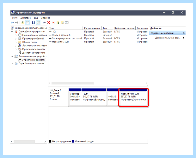The height and width of the screenshot is (158, 196).
Task: Select the 496 МБ partition block
Action: [x=113, y=97]
